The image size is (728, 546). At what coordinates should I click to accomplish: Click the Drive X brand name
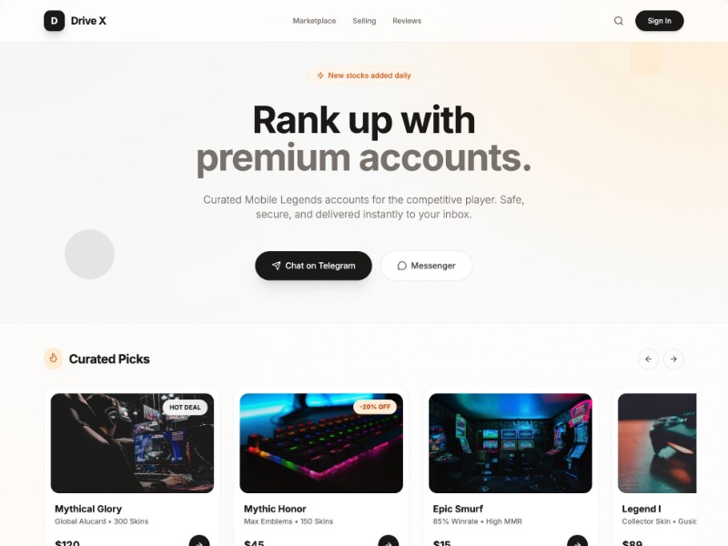[88, 21]
